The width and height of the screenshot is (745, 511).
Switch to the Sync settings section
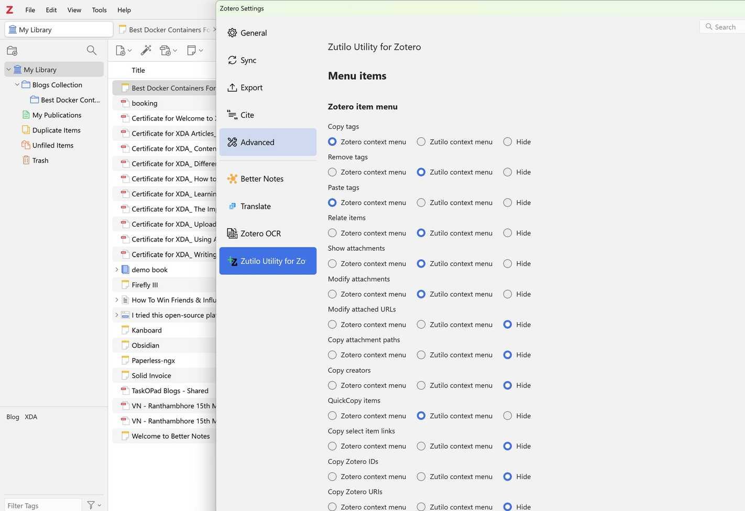pos(248,60)
